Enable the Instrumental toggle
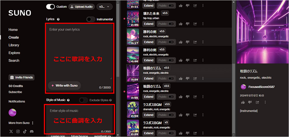Image resolution: width=289 pixels, height=137 pixels. tap(91, 19)
